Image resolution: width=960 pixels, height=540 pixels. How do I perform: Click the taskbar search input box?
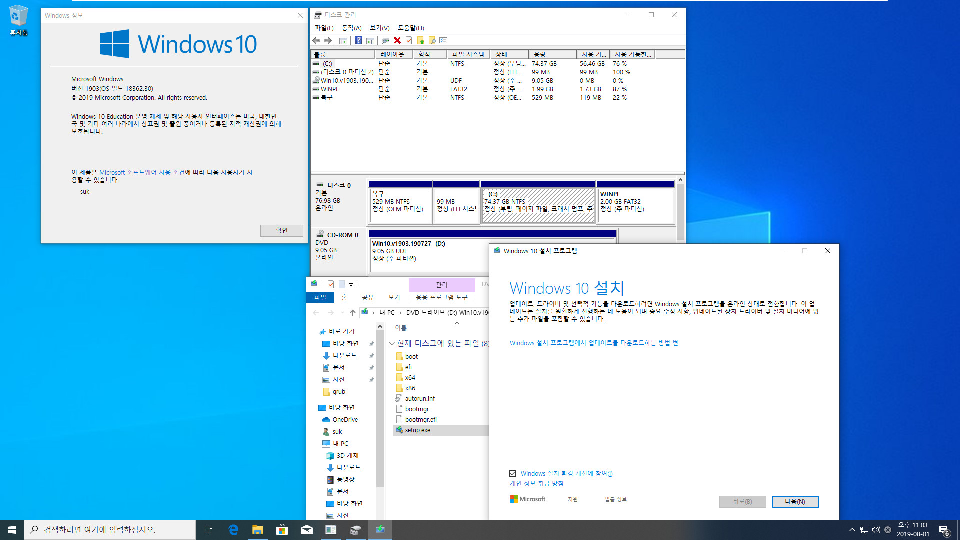pos(110,530)
